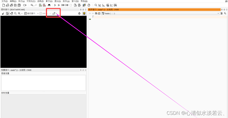Click the 变量窗口 panel title
Screen dimensions: 228x118
click(x=16, y=70)
